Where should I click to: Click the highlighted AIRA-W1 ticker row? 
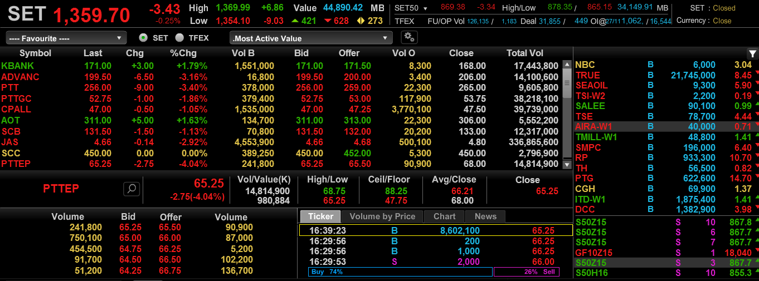666,126
